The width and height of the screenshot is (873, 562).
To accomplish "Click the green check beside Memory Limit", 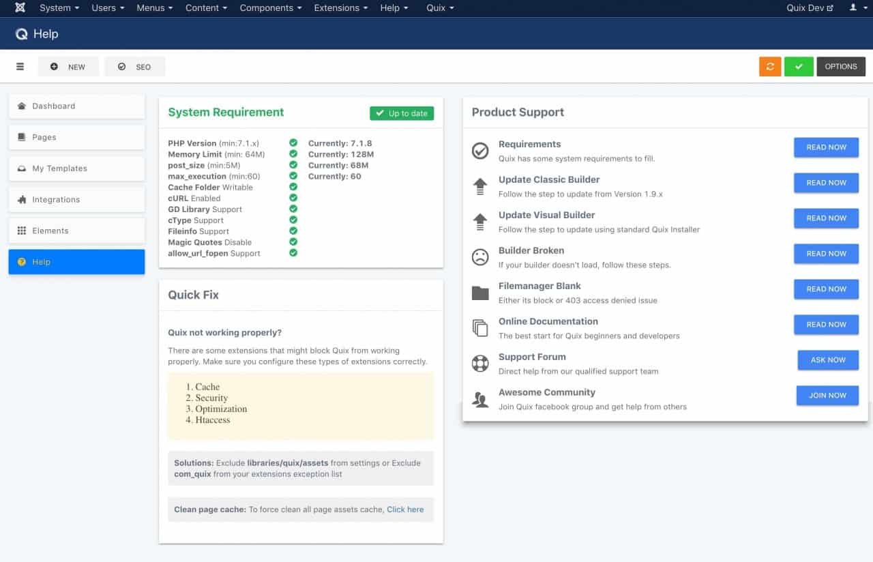I will [x=293, y=154].
